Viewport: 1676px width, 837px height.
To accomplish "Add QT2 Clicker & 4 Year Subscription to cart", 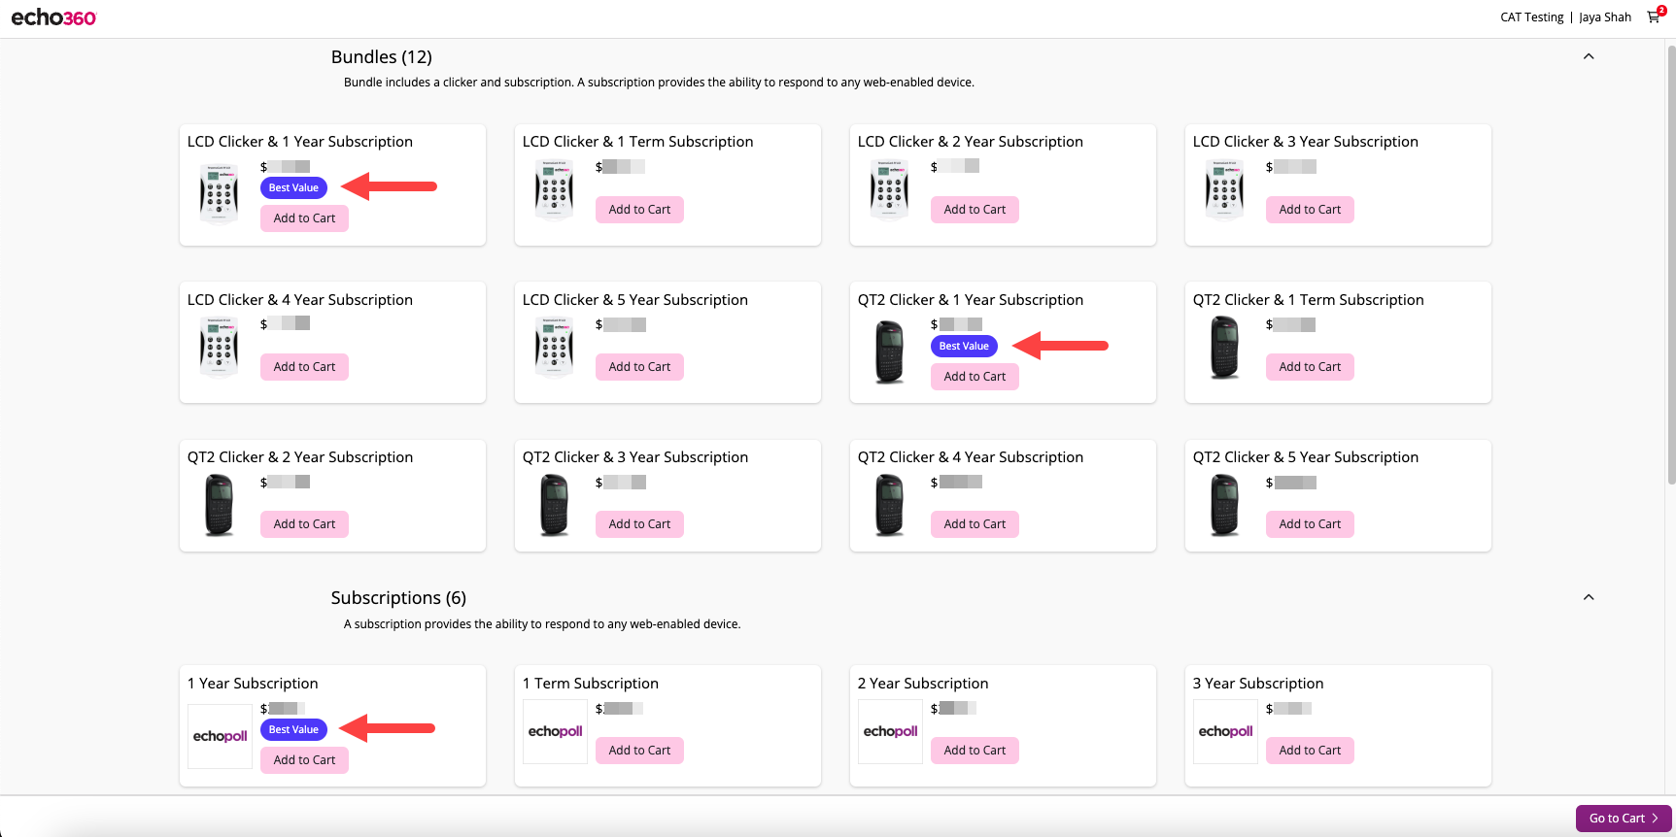I will coord(975,524).
